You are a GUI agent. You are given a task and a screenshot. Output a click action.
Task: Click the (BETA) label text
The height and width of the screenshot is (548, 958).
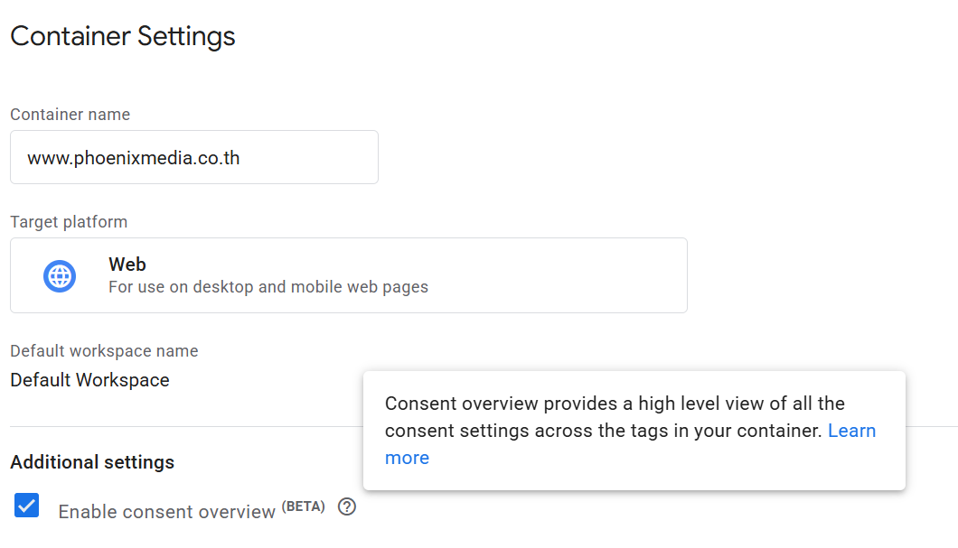pyautogui.click(x=303, y=506)
